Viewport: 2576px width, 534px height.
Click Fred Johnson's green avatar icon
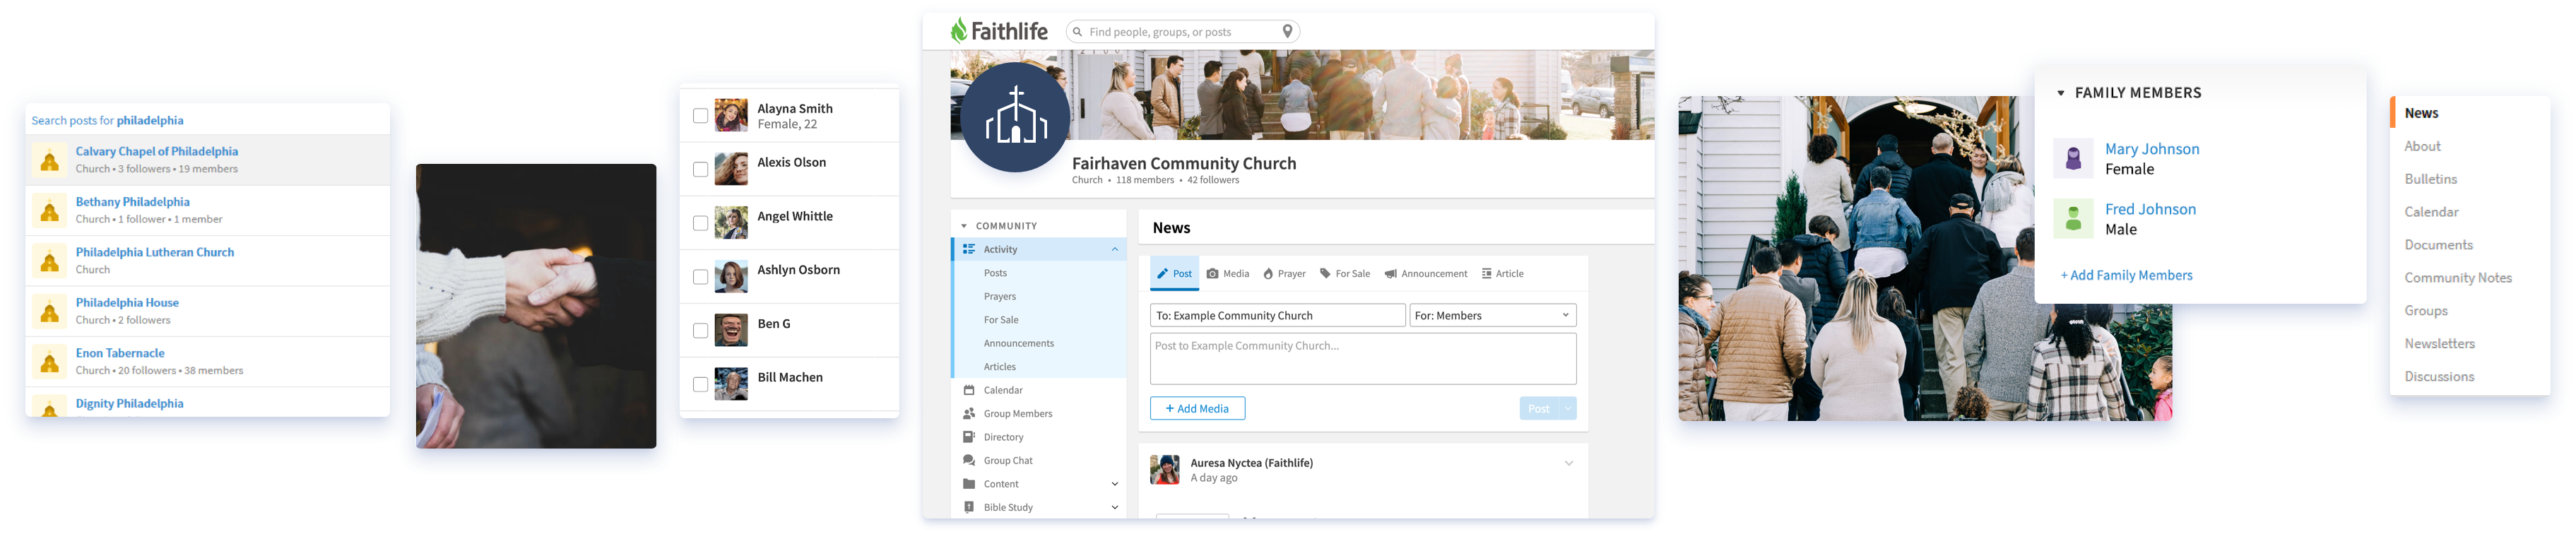click(2073, 218)
